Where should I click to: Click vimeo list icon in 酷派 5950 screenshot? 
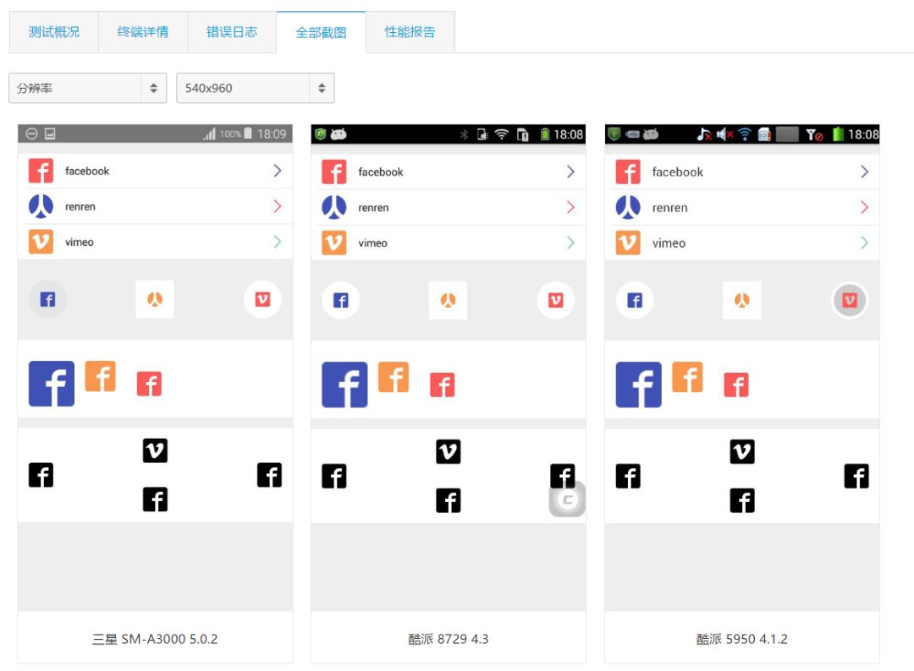[x=628, y=243]
